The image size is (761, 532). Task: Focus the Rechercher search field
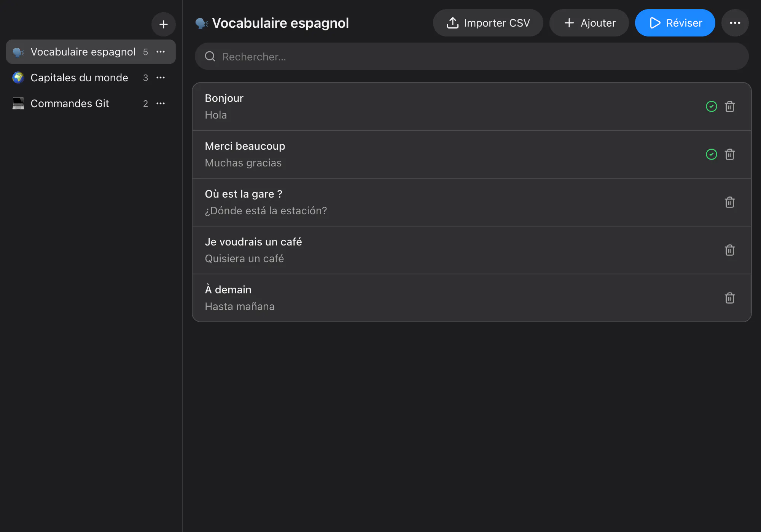472,56
